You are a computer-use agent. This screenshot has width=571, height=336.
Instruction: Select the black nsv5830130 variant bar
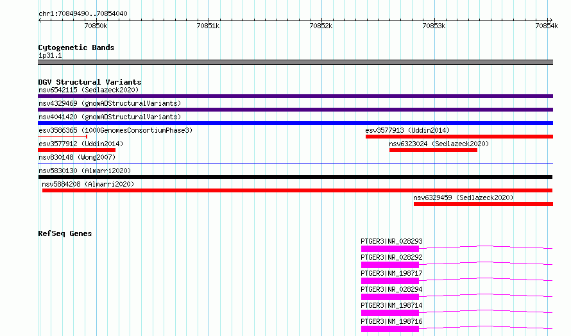[295, 177]
